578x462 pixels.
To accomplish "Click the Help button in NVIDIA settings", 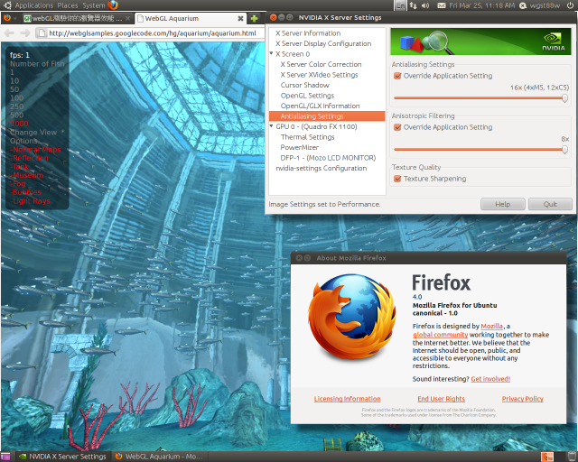I will [x=503, y=204].
